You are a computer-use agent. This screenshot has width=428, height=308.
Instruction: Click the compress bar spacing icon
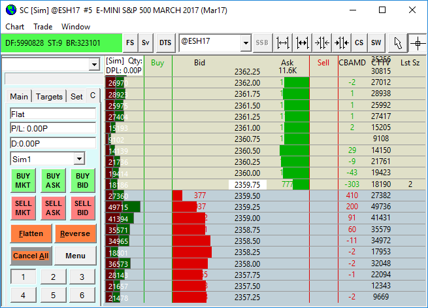pyautogui.click(x=322, y=43)
